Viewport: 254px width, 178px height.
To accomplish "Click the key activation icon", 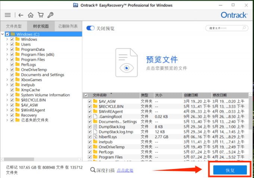I will coord(50,15).
